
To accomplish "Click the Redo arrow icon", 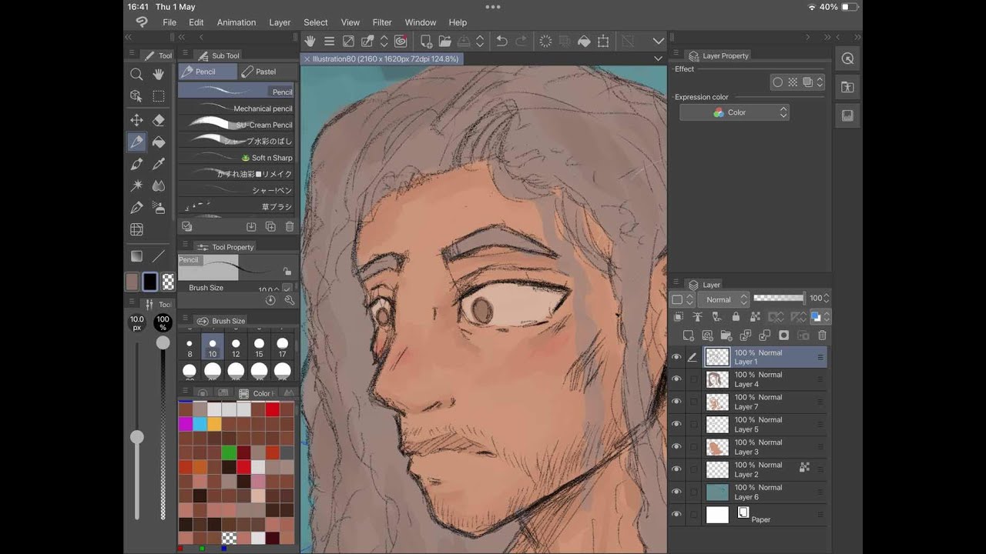I will point(521,42).
